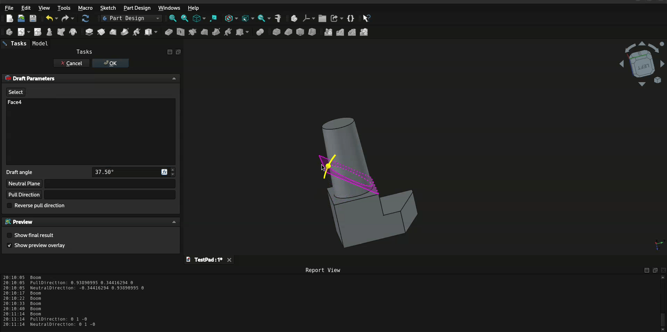Click the Fit all zoom icon
Viewport: 667px width, 332px height.
pos(173,18)
